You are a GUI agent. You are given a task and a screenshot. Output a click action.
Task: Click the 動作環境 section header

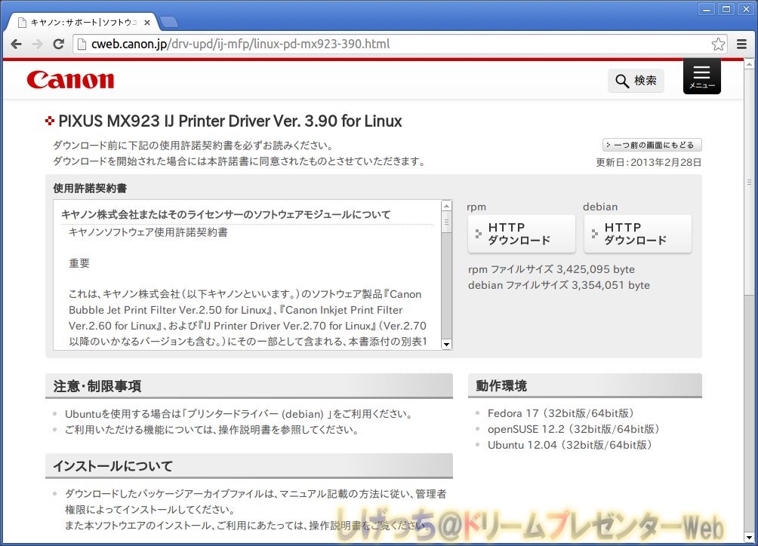(585, 385)
